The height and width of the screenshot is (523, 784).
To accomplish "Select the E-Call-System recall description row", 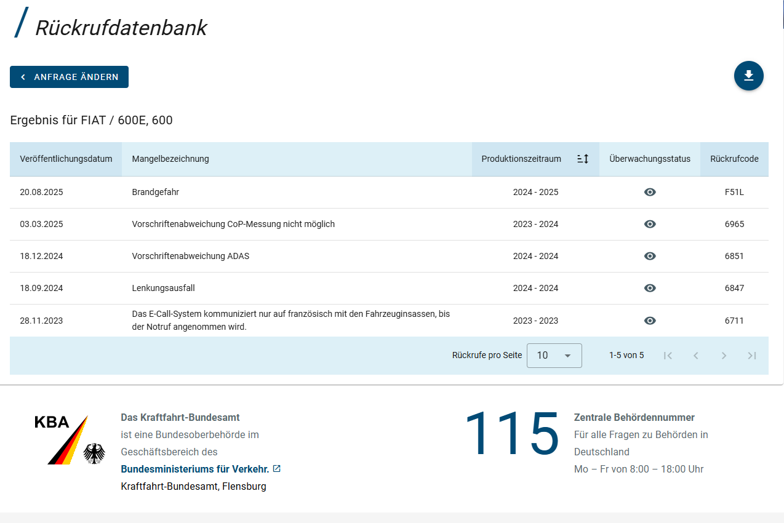I will [x=290, y=321].
